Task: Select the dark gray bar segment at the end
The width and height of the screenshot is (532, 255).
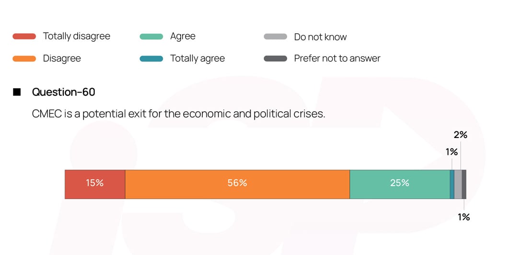Action: pyautogui.click(x=464, y=184)
